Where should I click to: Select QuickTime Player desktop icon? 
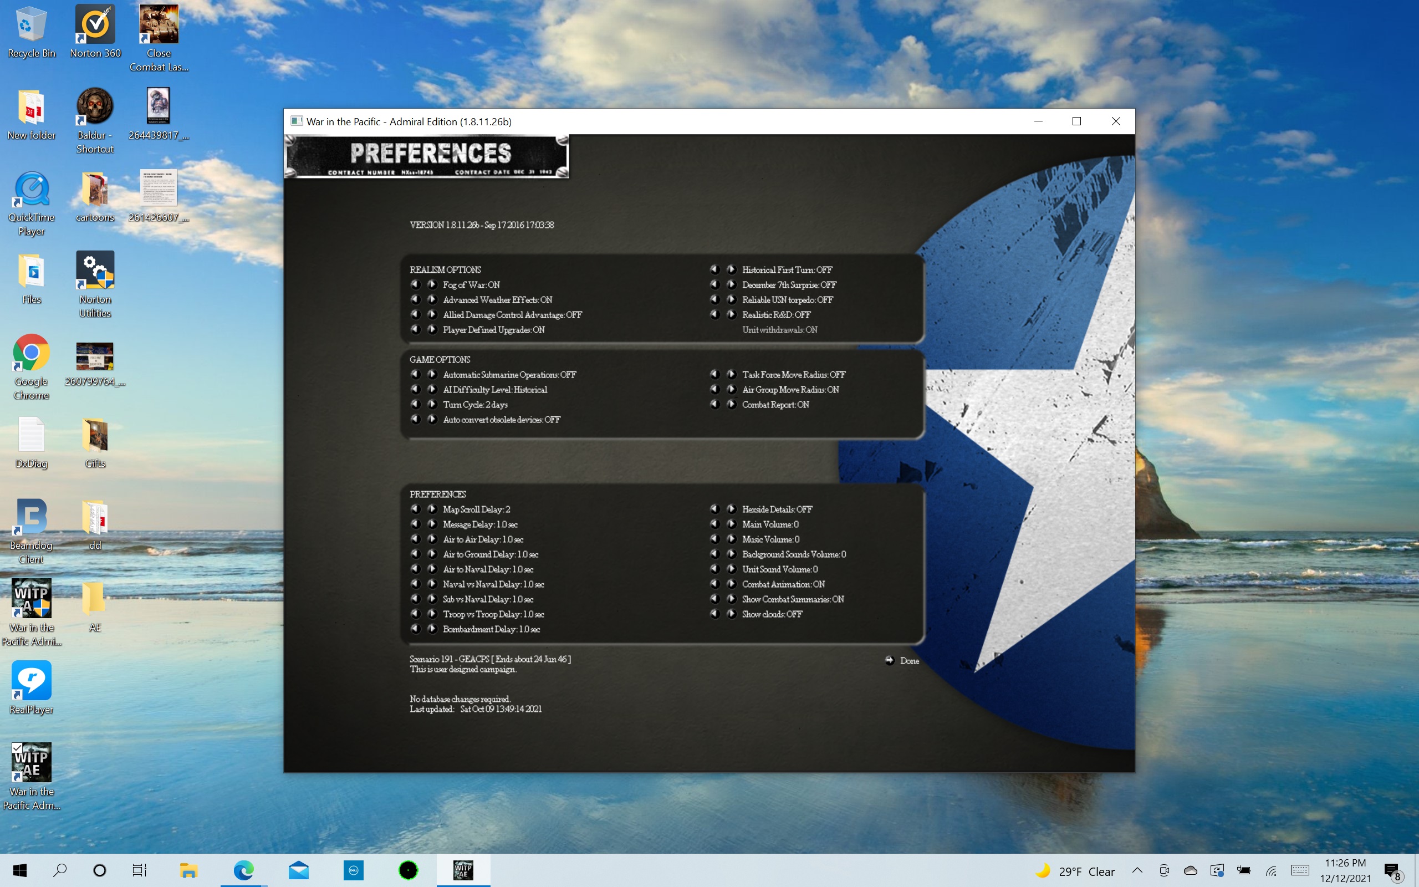pyautogui.click(x=31, y=203)
